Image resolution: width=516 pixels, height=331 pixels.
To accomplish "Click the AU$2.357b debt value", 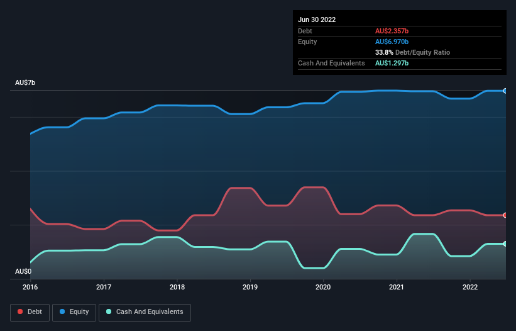I will click(x=392, y=31).
